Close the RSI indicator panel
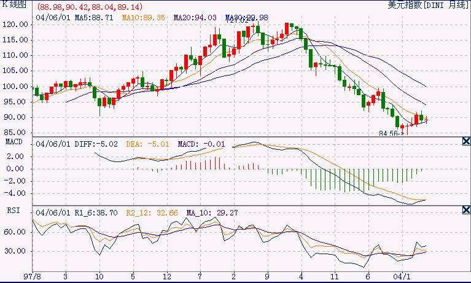The width and height of the screenshot is (471, 283). pos(466,210)
